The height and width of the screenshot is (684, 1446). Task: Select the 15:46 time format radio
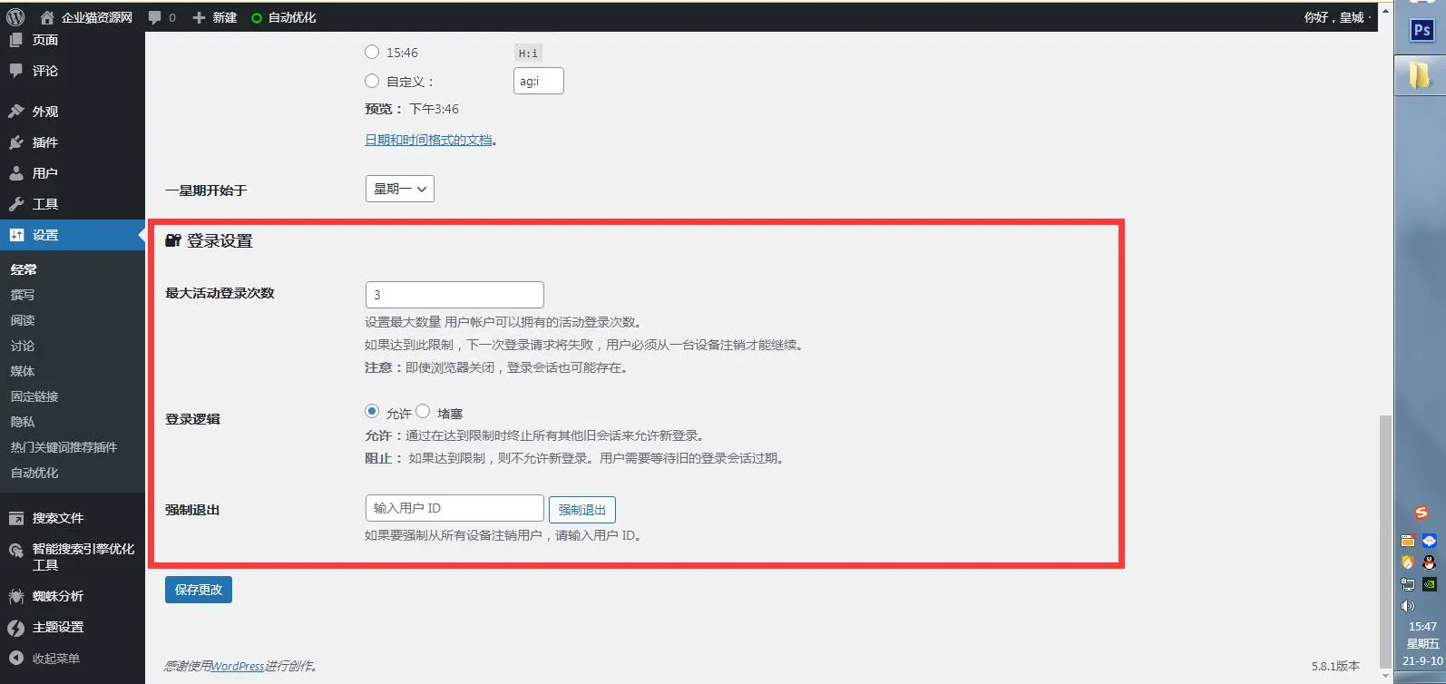click(x=372, y=53)
